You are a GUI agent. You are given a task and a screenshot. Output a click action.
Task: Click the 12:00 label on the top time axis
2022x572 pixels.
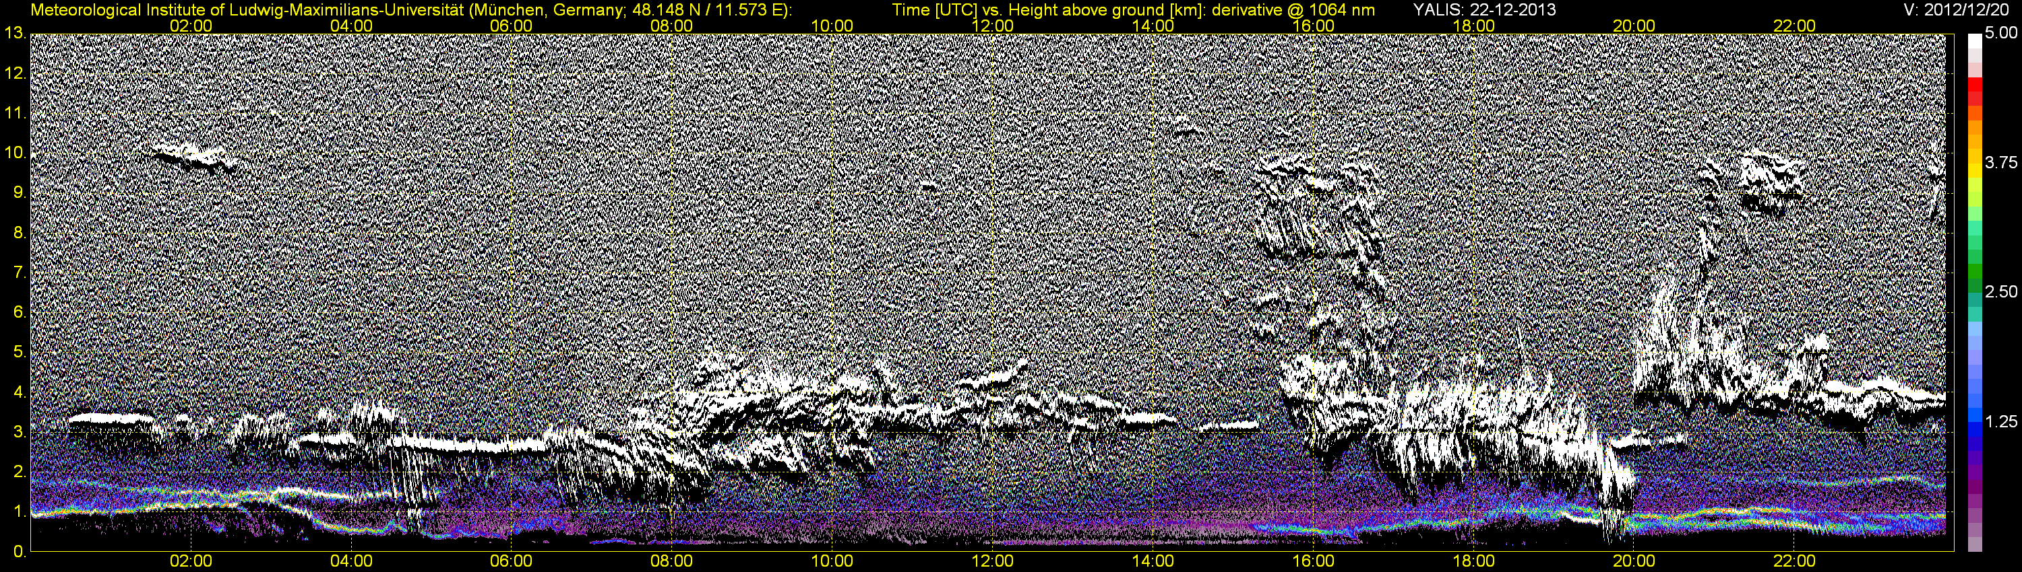(992, 26)
